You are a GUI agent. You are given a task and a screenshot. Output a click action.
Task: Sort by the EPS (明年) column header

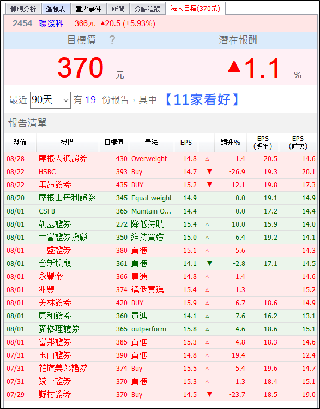pyautogui.click(x=263, y=143)
